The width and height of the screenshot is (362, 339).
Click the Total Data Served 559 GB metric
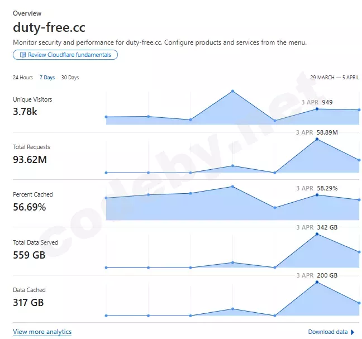pos(28,255)
